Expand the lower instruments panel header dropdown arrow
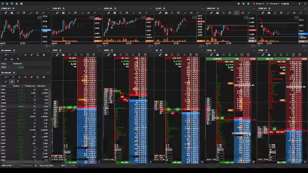This screenshot has height=173, width=308. (48, 73)
